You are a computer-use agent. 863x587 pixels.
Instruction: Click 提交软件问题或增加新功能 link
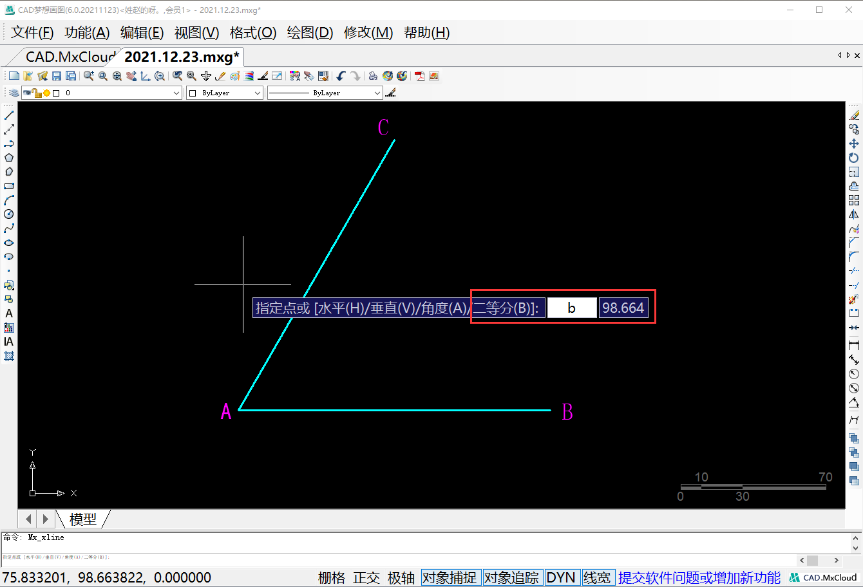point(699,578)
